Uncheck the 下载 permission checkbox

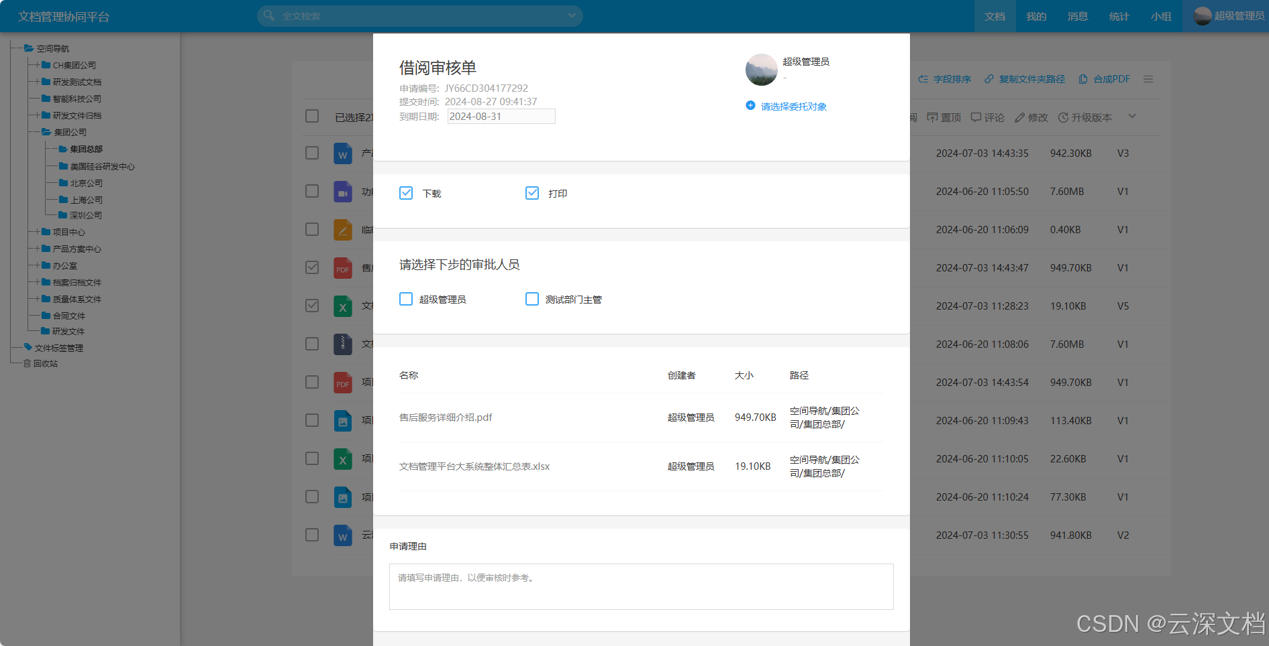coord(406,193)
